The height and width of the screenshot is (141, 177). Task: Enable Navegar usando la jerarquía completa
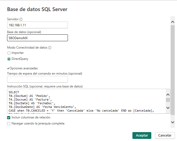point(9,123)
